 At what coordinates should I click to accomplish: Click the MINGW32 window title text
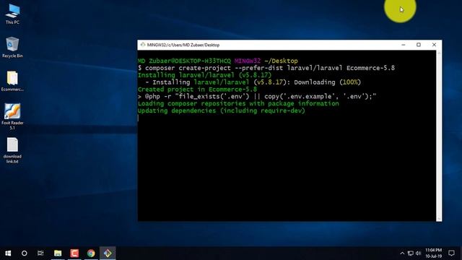183,45
